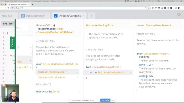Open the Chrome profile avatar
Screen dimensions: 184x103
(179, 8)
